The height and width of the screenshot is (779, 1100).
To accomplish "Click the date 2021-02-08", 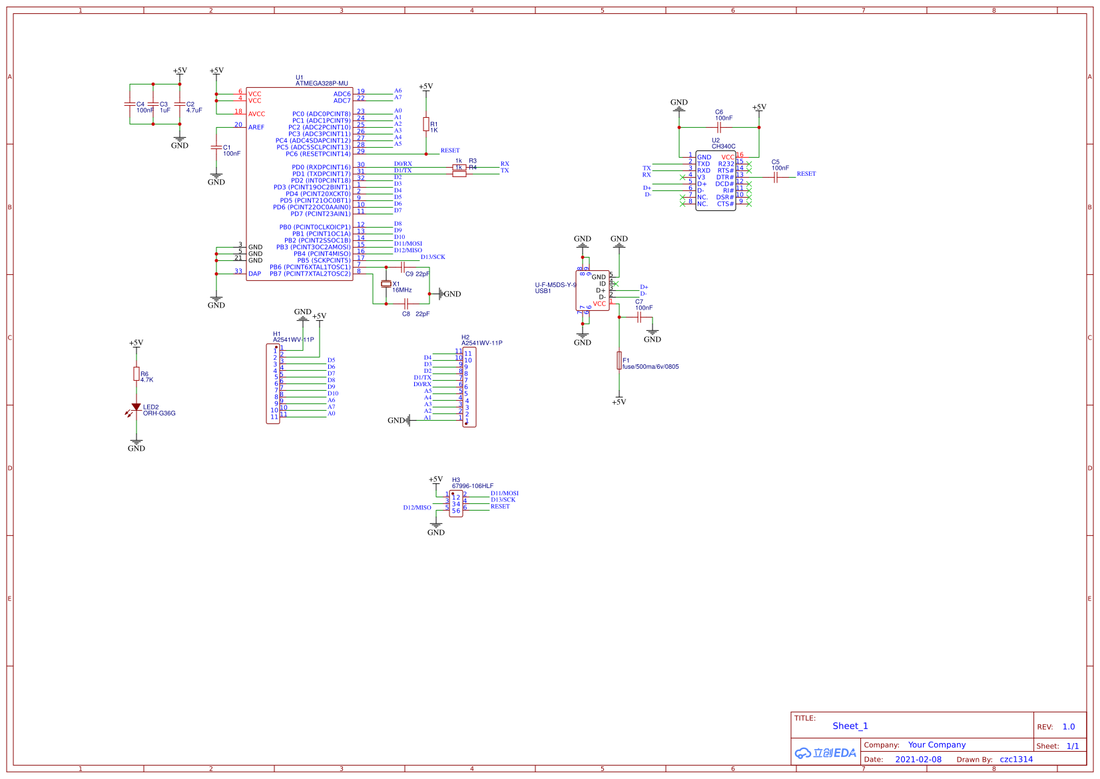I will click(x=918, y=760).
